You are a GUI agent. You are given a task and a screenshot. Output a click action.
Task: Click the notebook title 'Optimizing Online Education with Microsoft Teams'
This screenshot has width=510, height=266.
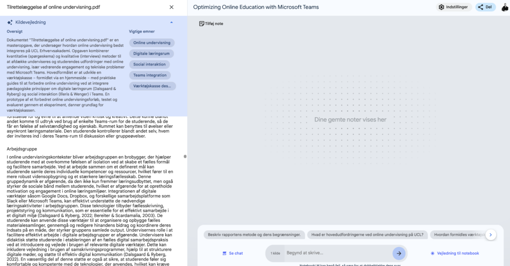[x=256, y=7]
